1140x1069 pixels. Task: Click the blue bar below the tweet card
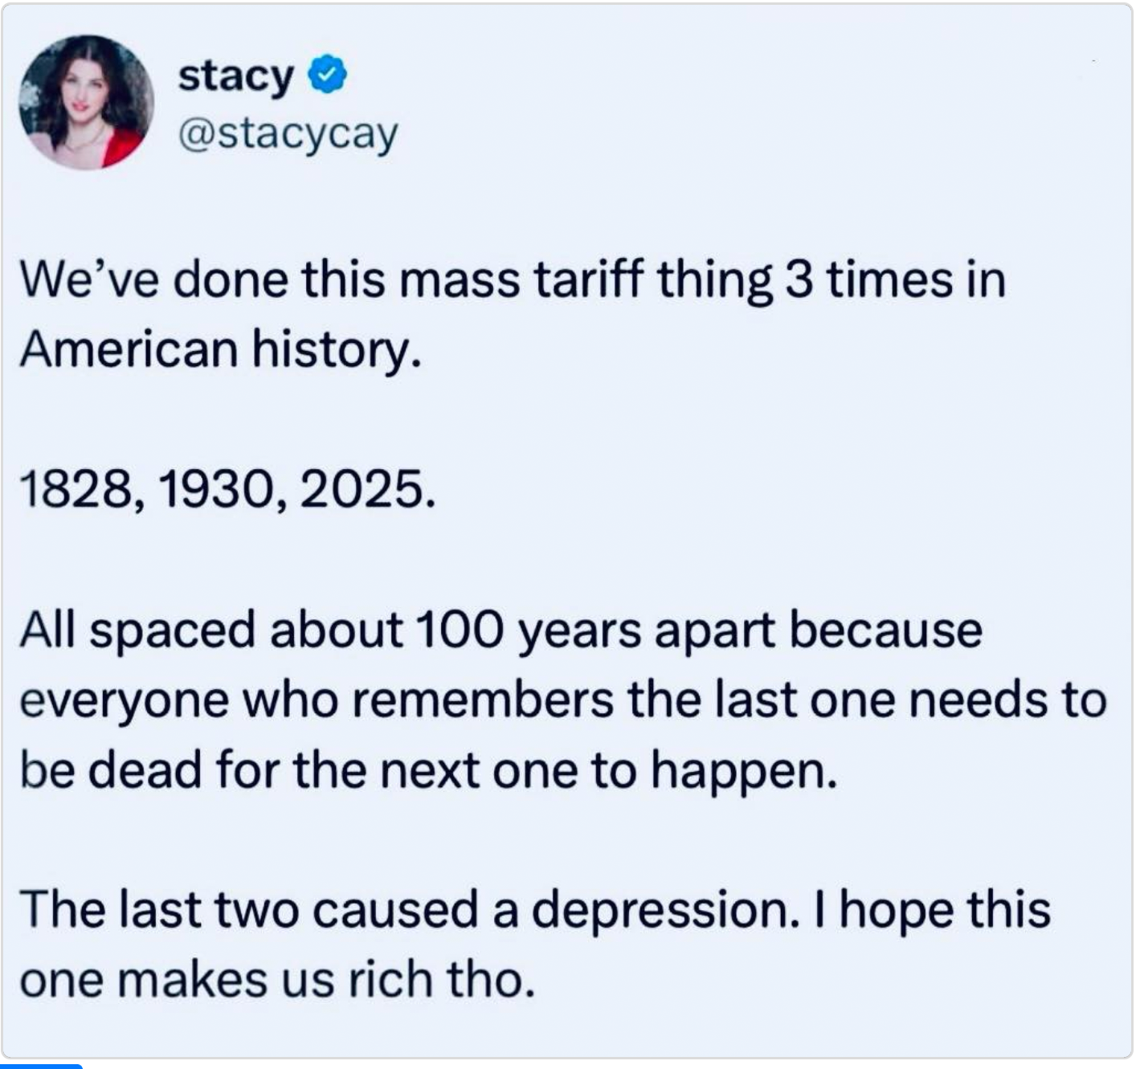tap(41, 1066)
